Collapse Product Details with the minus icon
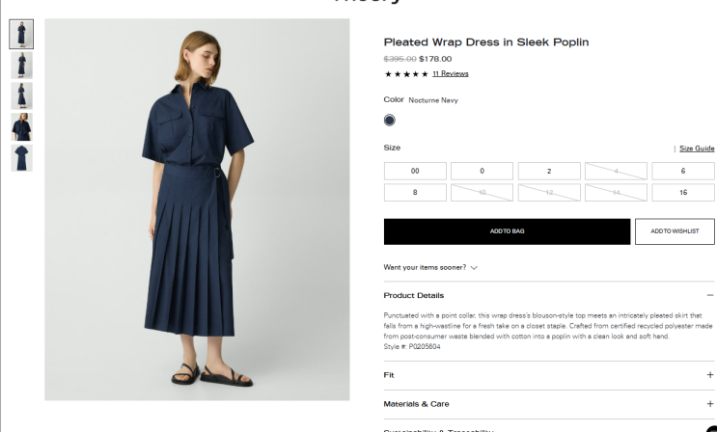Image resolution: width=717 pixels, height=432 pixels. coord(709,295)
